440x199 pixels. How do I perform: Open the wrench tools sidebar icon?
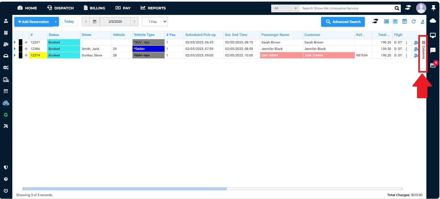click(x=6, y=126)
